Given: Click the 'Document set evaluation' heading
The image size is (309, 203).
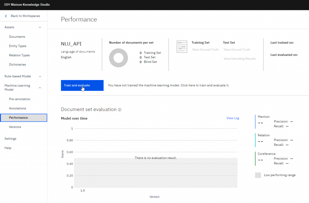Looking at the screenshot, I should click(89, 109).
